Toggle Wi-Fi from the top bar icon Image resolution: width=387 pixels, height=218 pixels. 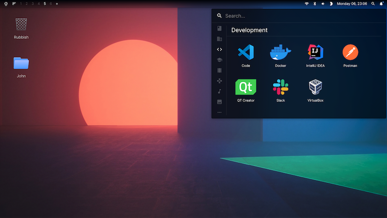(307, 4)
